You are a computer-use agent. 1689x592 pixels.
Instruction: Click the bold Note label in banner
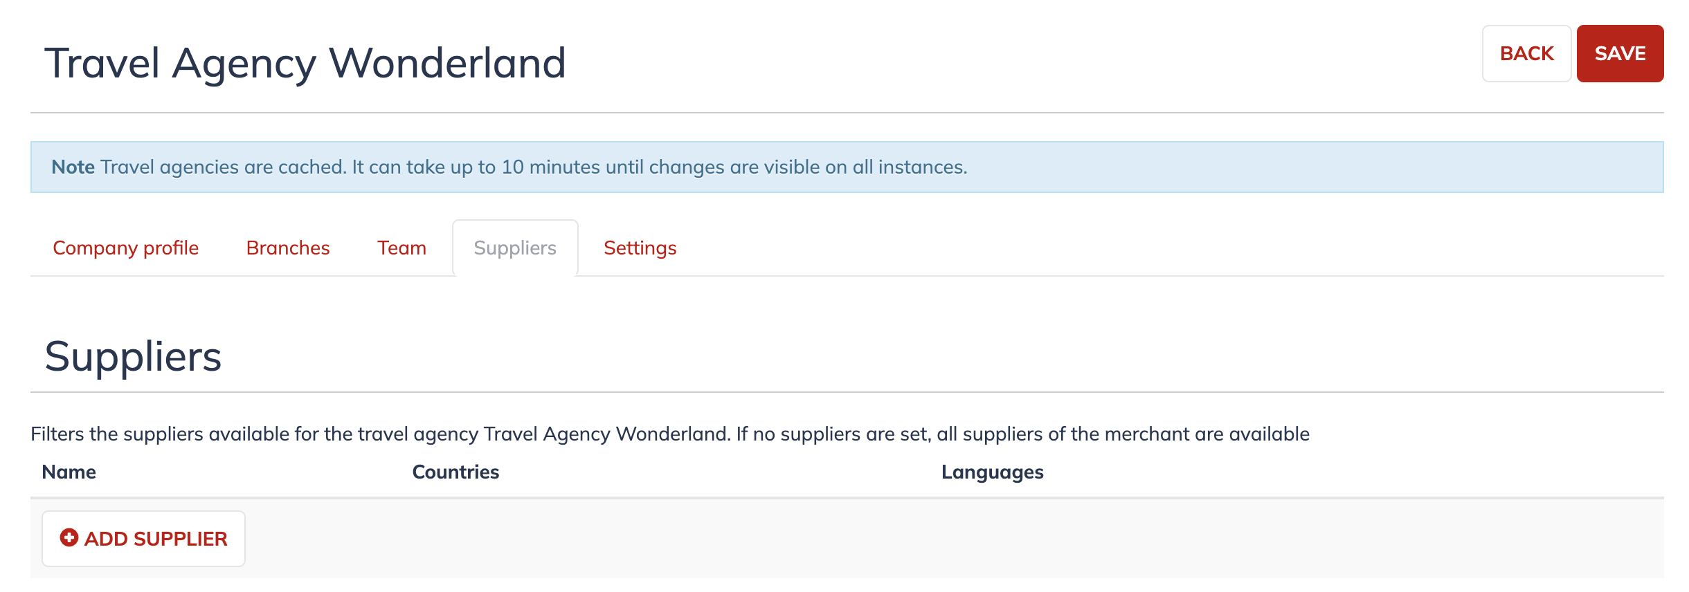tap(73, 167)
